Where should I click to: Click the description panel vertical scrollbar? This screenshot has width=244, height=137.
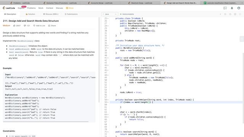click(x=99, y=60)
